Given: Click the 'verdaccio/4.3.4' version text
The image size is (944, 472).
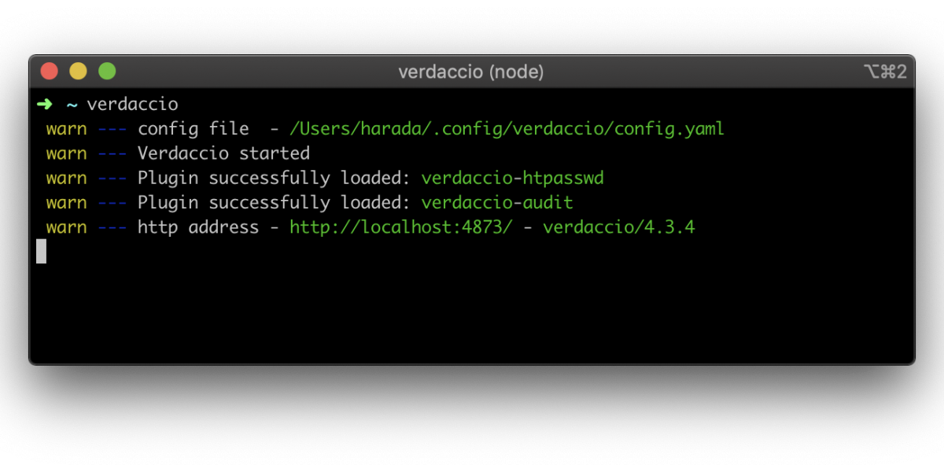Looking at the screenshot, I should click(618, 227).
